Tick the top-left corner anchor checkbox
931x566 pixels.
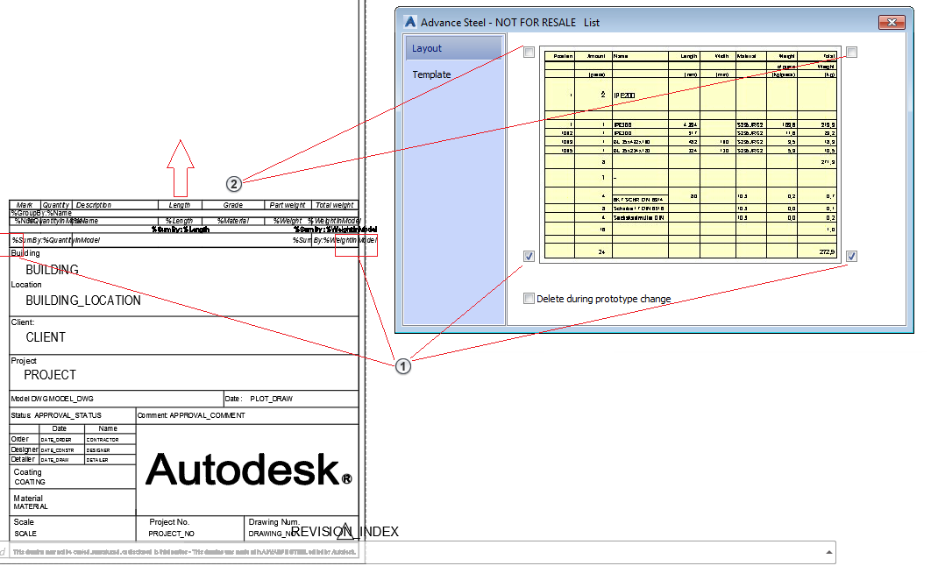529,53
